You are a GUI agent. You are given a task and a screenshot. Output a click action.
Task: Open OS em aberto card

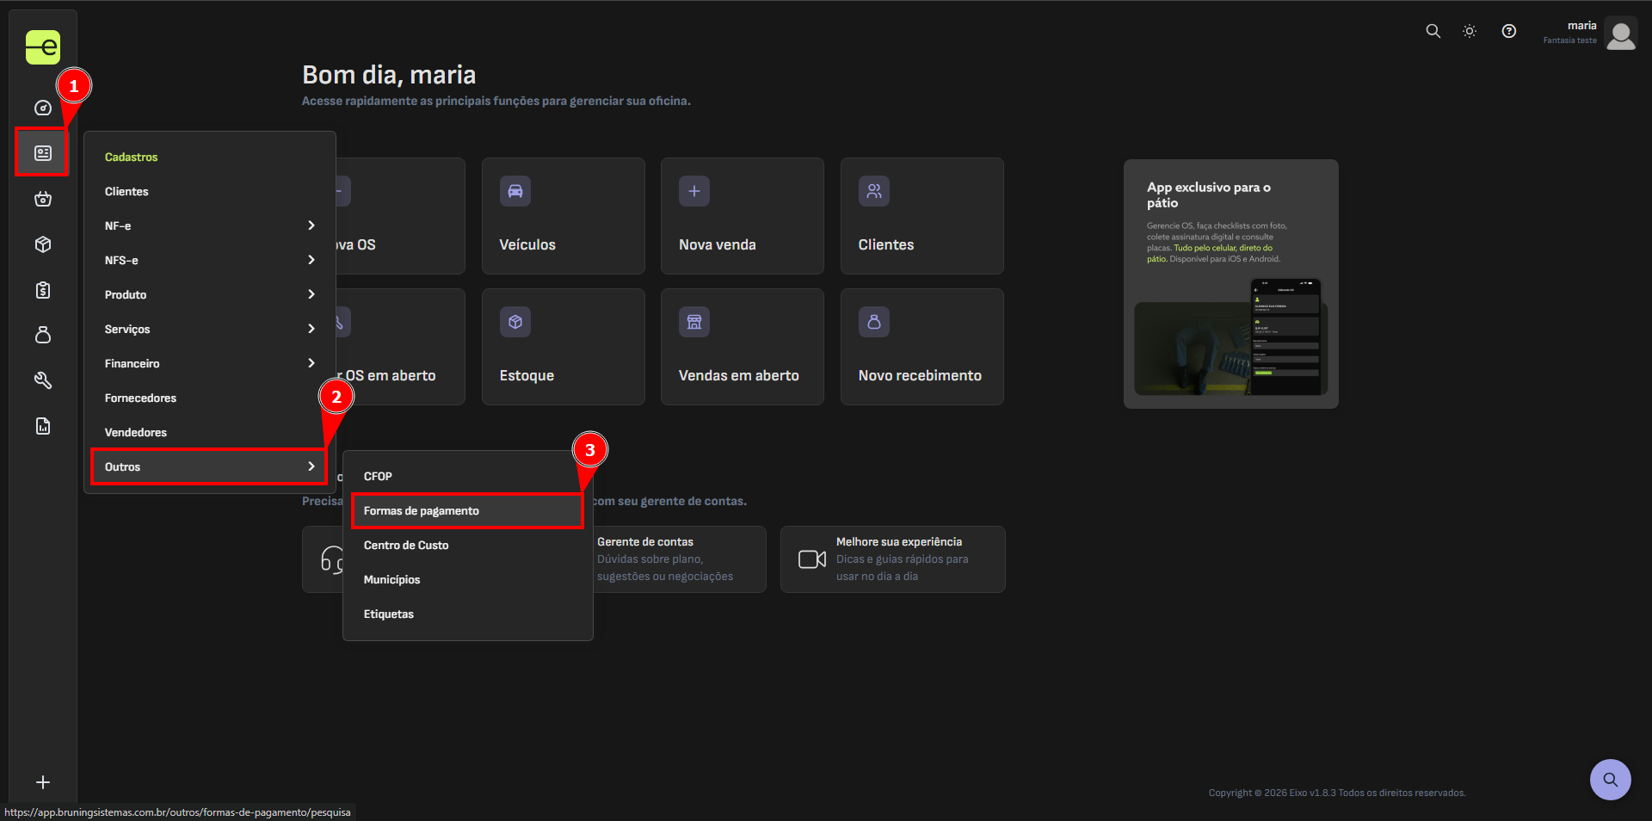coord(401,347)
